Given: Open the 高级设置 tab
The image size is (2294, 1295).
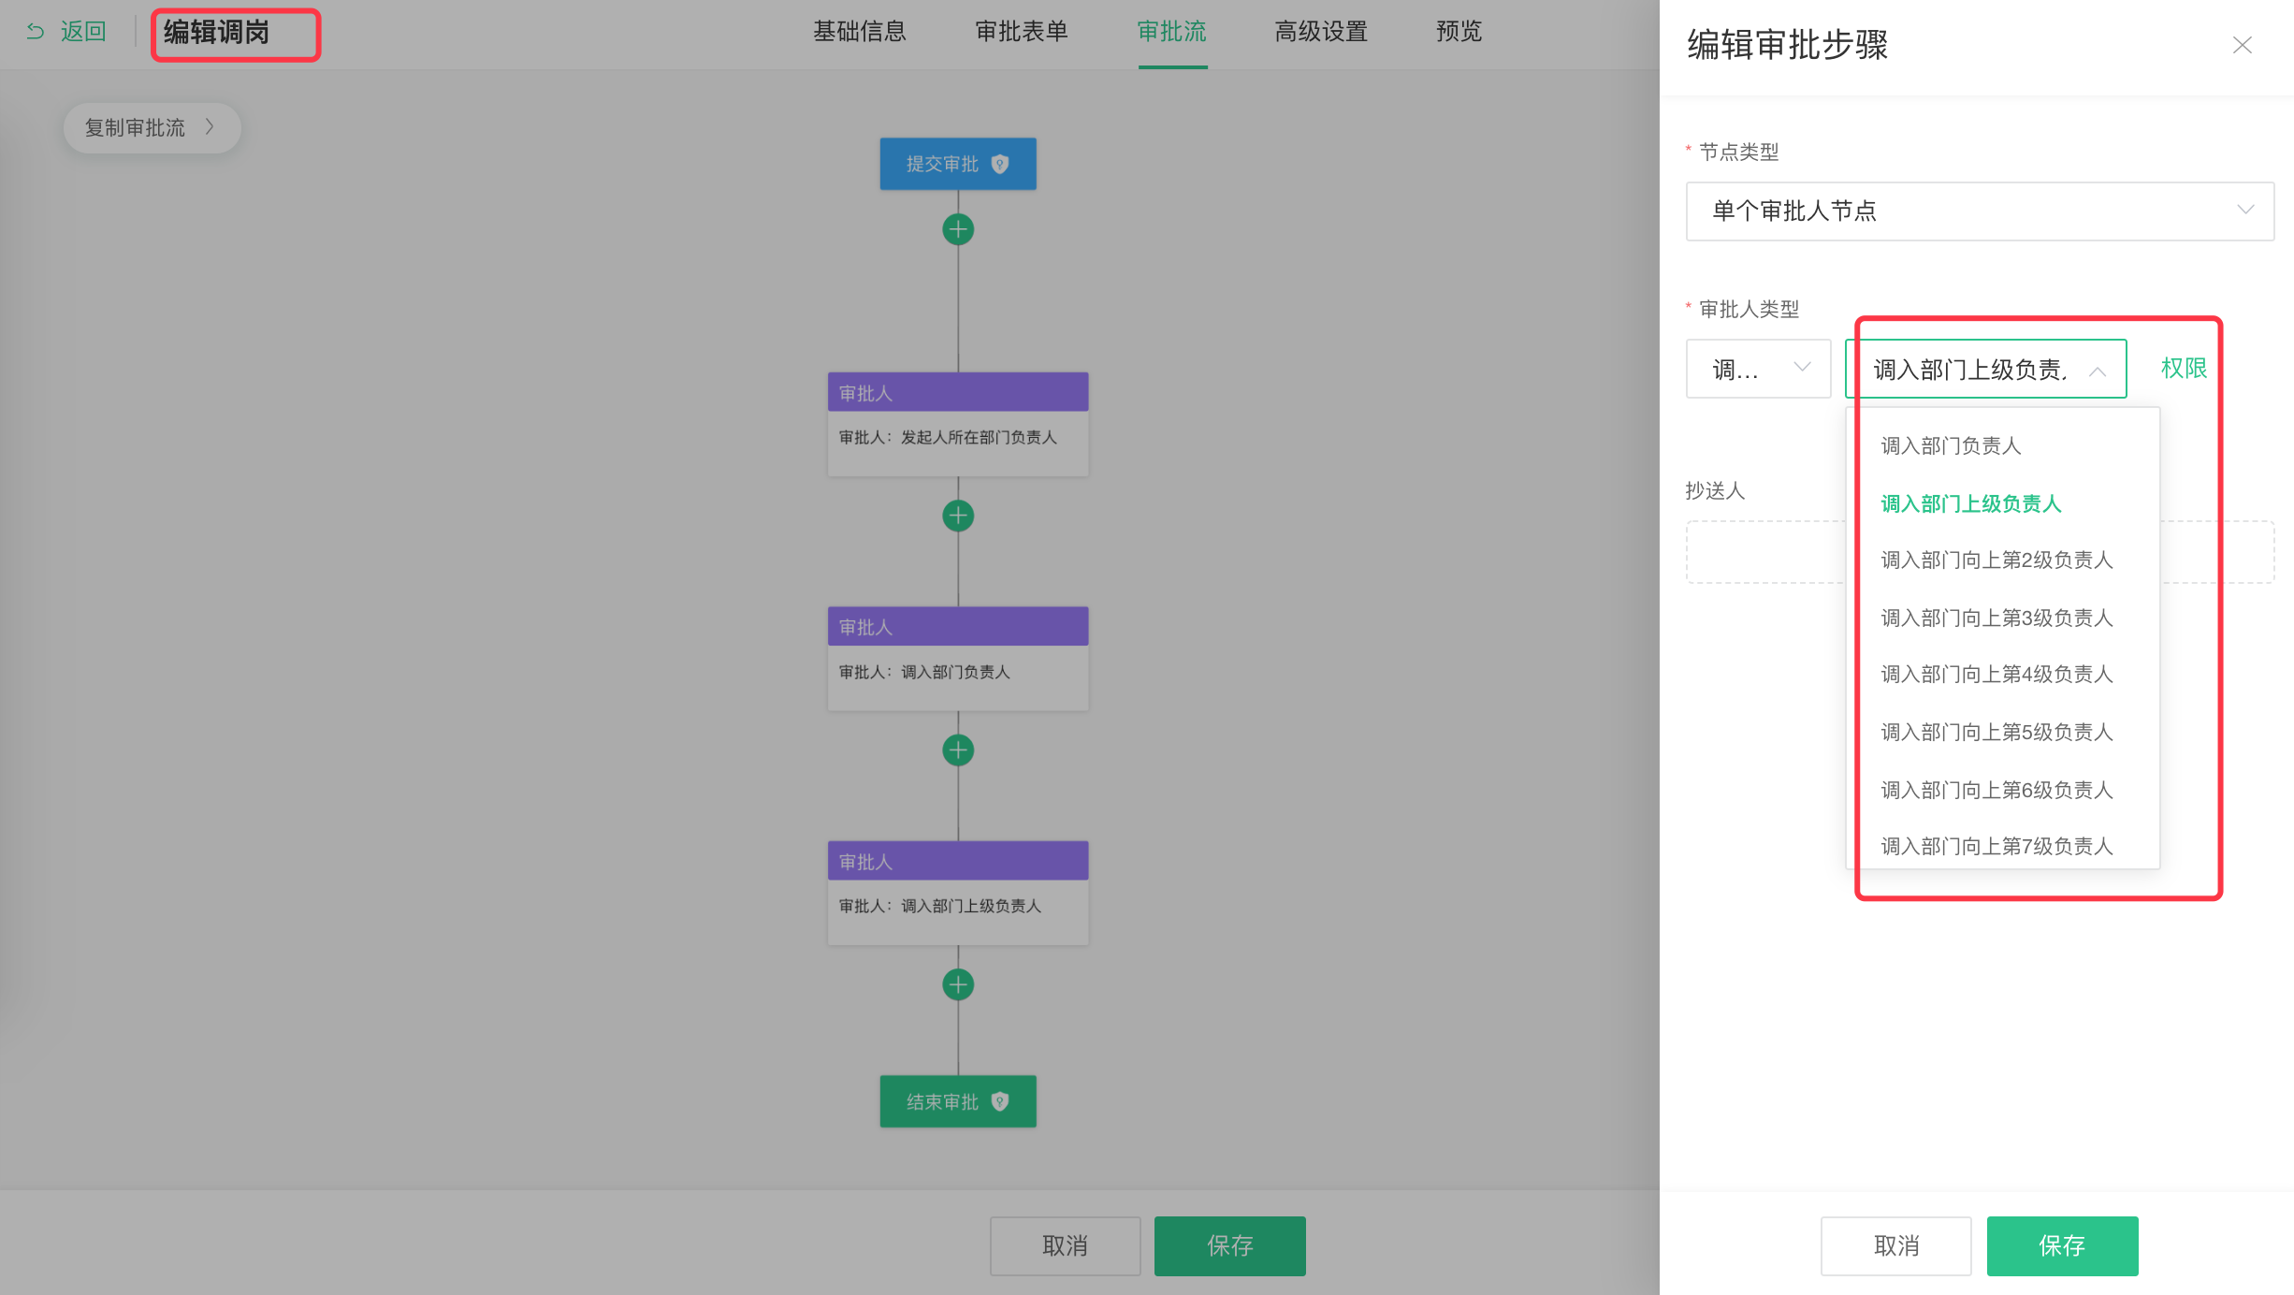Looking at the screenshot, I should [1320, 32].
